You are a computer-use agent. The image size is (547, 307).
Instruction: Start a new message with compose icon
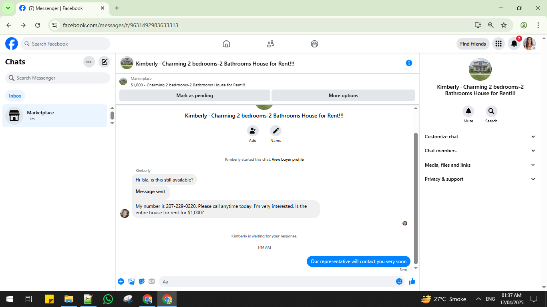pos(105,62)
